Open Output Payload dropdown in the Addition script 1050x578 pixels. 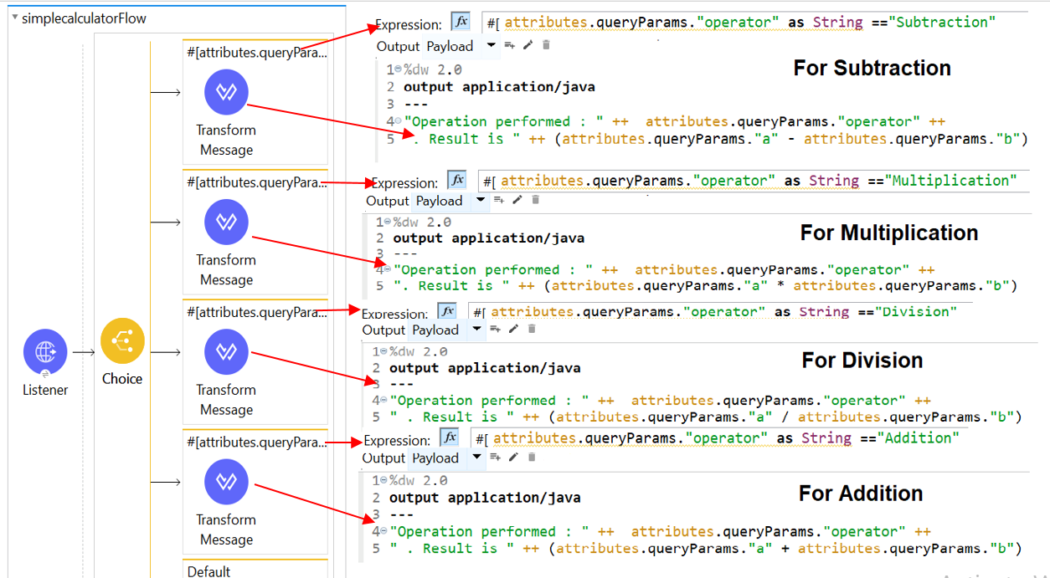coord(476,458)
